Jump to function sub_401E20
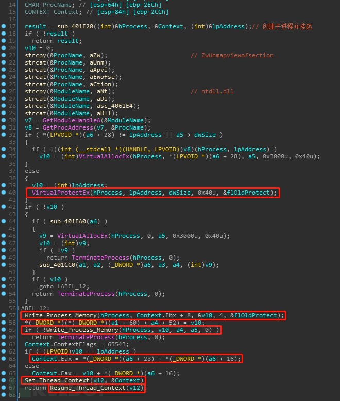340x401 pixels. click(75, 26)
